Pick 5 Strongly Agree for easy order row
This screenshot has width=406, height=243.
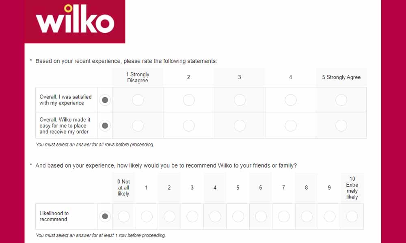(341, 126)
